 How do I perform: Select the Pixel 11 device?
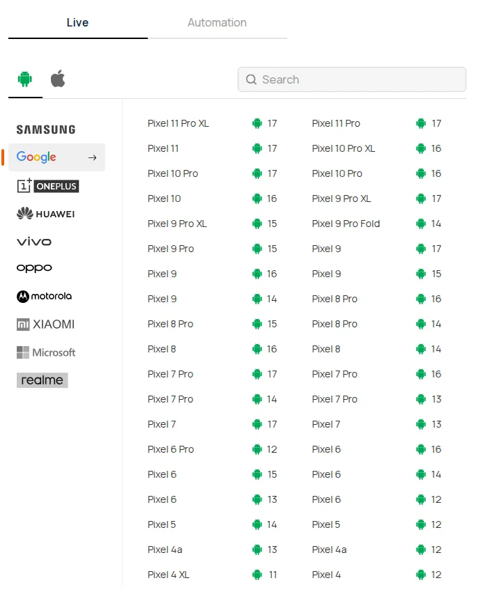163,148
